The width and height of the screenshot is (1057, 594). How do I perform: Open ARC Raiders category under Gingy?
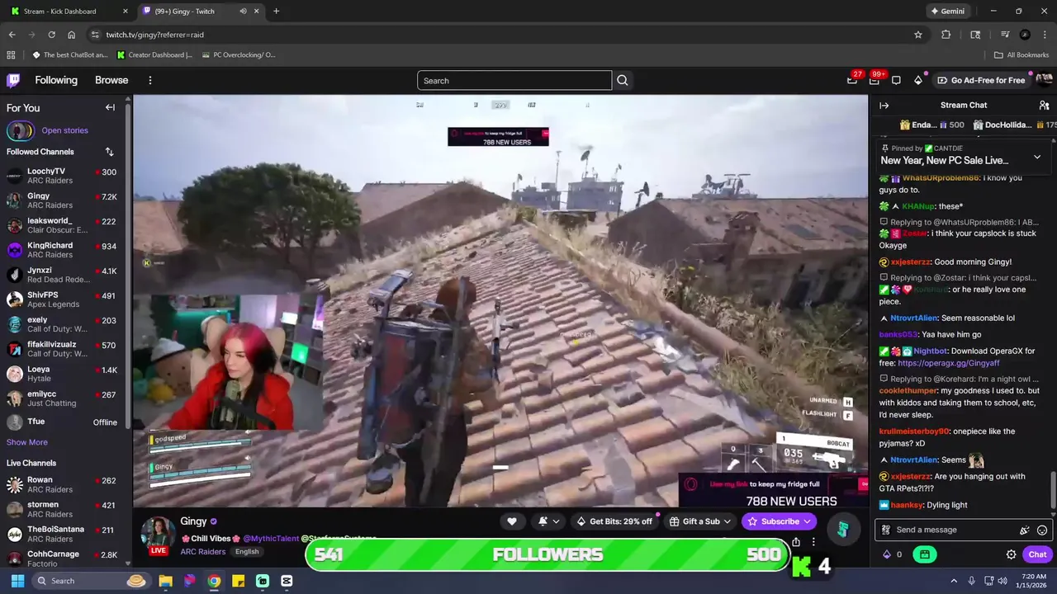click(203, 551)
